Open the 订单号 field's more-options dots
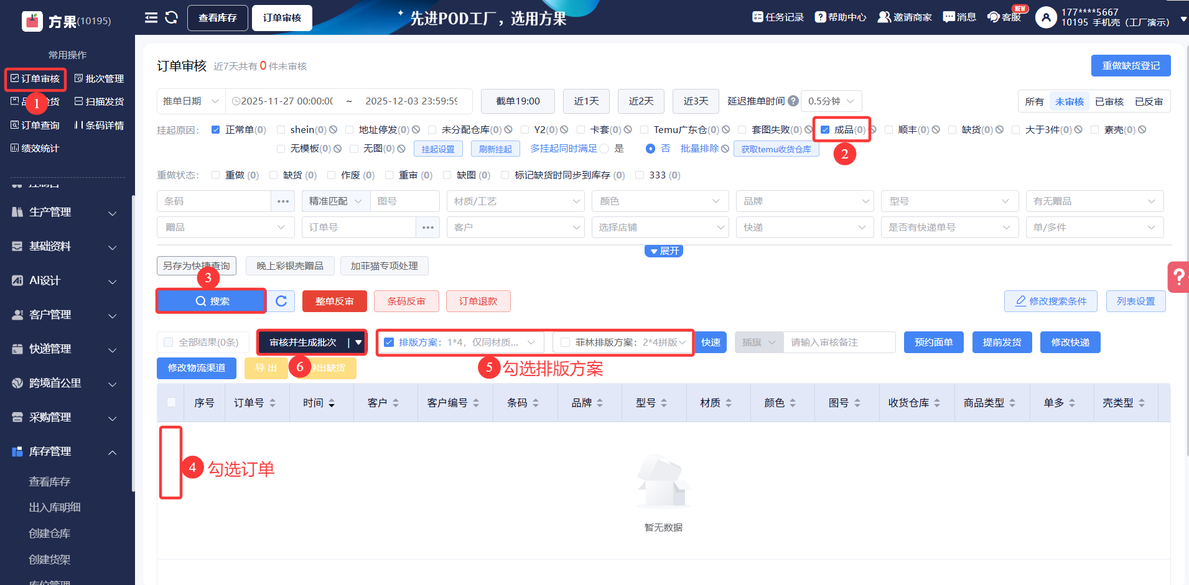Image resolution: width=1189 pixels, height=585 pixels. click(x=428, y=228)
